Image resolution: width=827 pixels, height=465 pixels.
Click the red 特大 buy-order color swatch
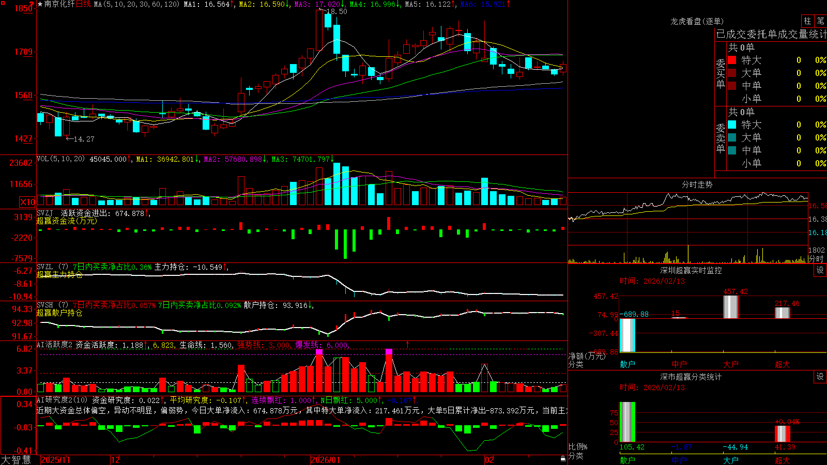[732, 60]
